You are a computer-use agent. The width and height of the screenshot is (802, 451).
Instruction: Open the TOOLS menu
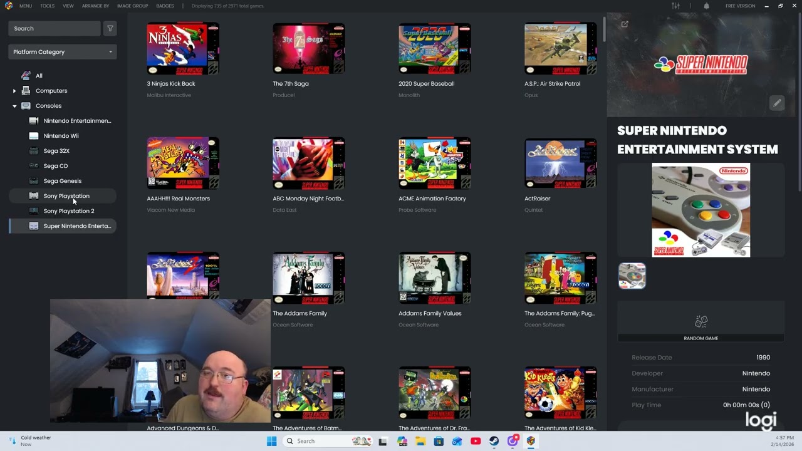point(48,6)
